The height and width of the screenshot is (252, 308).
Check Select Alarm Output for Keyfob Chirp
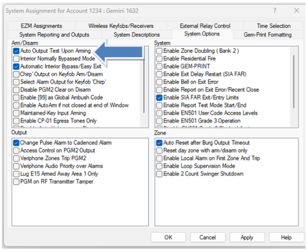(16, 82)
